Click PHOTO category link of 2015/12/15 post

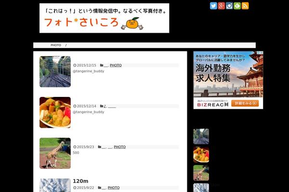click(116, 65)
